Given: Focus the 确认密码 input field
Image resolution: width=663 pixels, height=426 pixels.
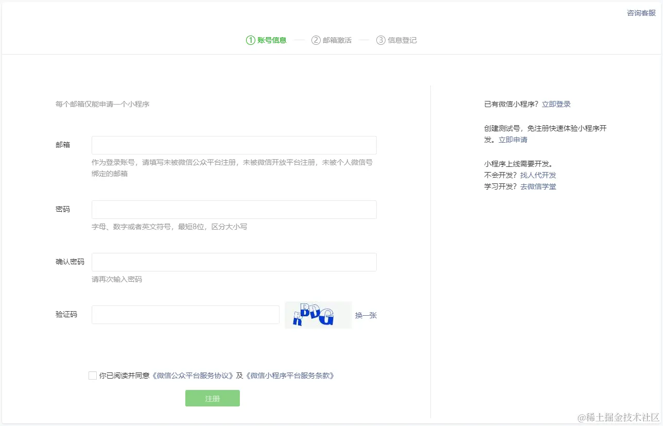Looking at the screenshot, I should [234, 262].
